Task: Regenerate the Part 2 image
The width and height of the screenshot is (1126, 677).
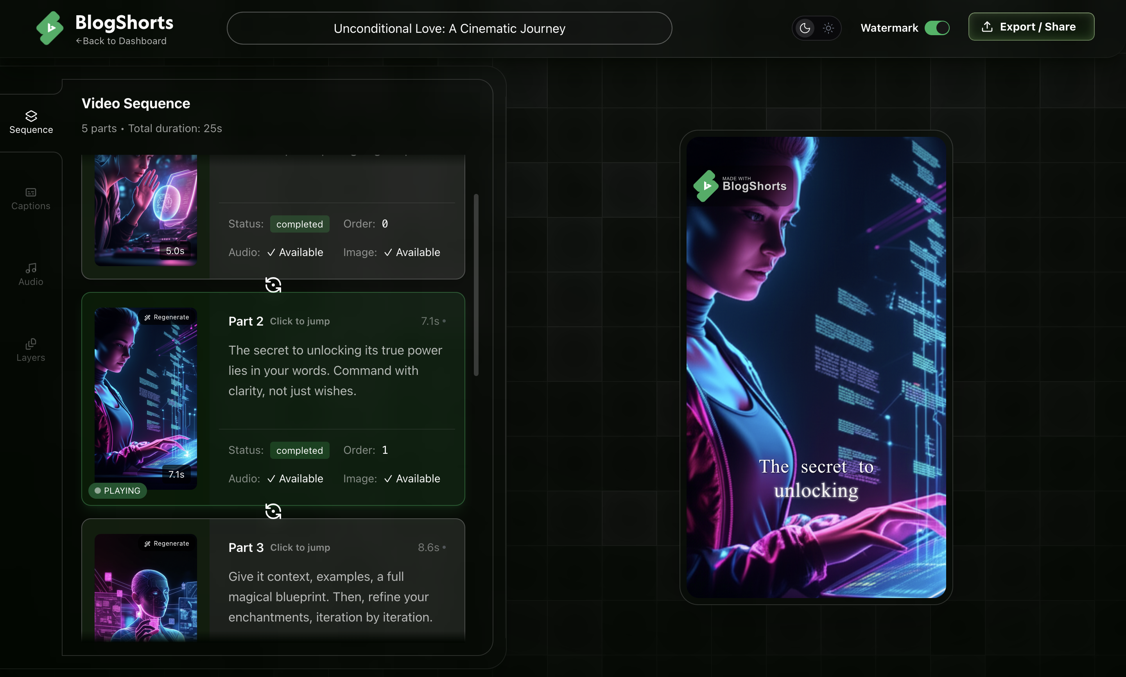Action: click(x=167, y=317)
